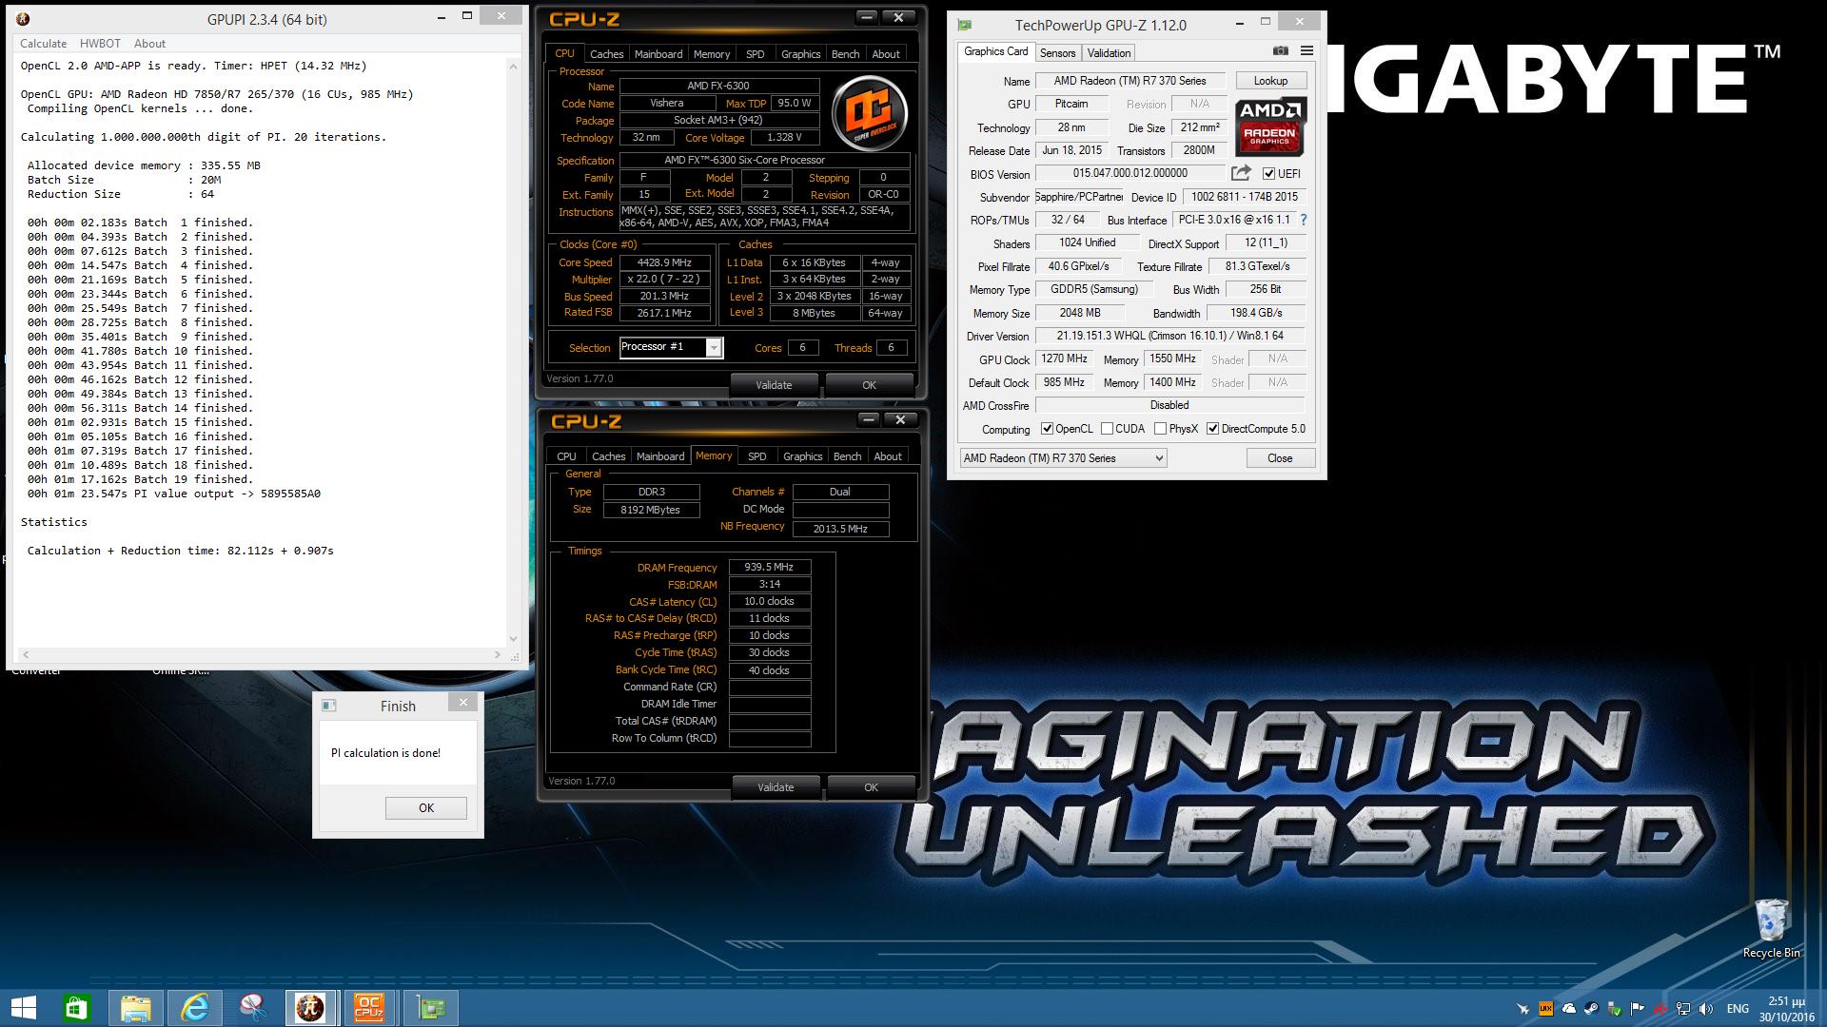The image size is (1827, 1027).
Task: Switch to the Sensors tab in GPU-Z
Action: [x=1057, y=53]
